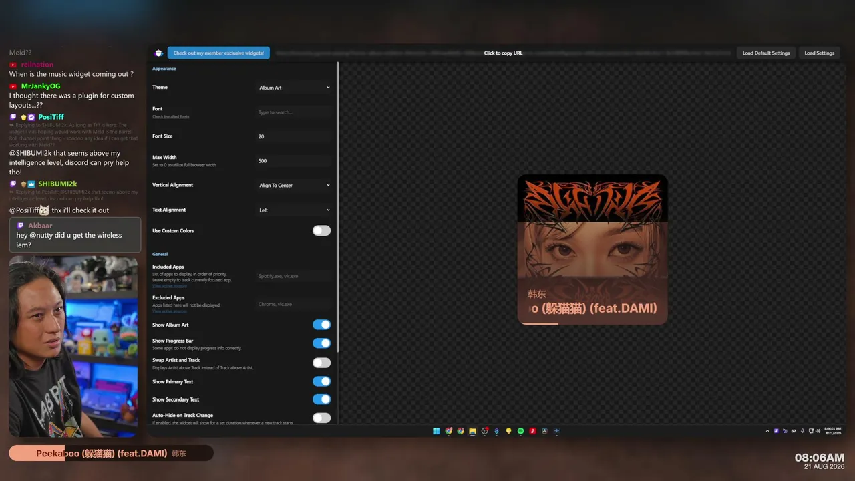The height and width of the screenshot is (481, 855).
Task: Click the General section heading
Action: coord(160,254)
